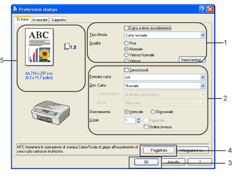Open the Avanzate tab
This screenshot has width=232, height=181.
40,20
